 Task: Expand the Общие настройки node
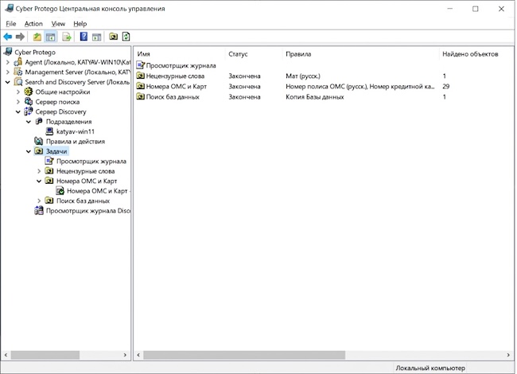[18, 92]
